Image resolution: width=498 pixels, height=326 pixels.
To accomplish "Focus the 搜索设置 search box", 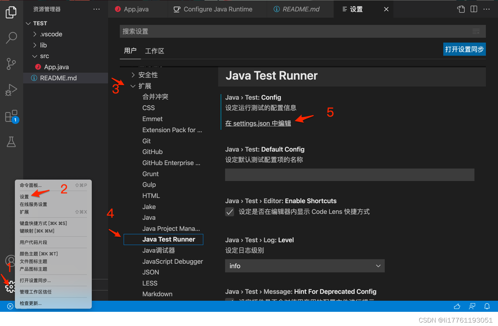I will (303, 31).
